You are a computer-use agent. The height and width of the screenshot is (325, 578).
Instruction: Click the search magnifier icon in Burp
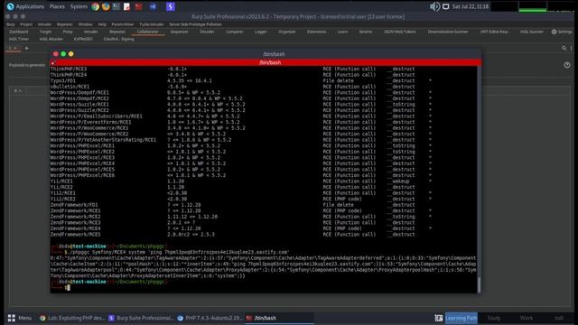[x=564, y=48]
